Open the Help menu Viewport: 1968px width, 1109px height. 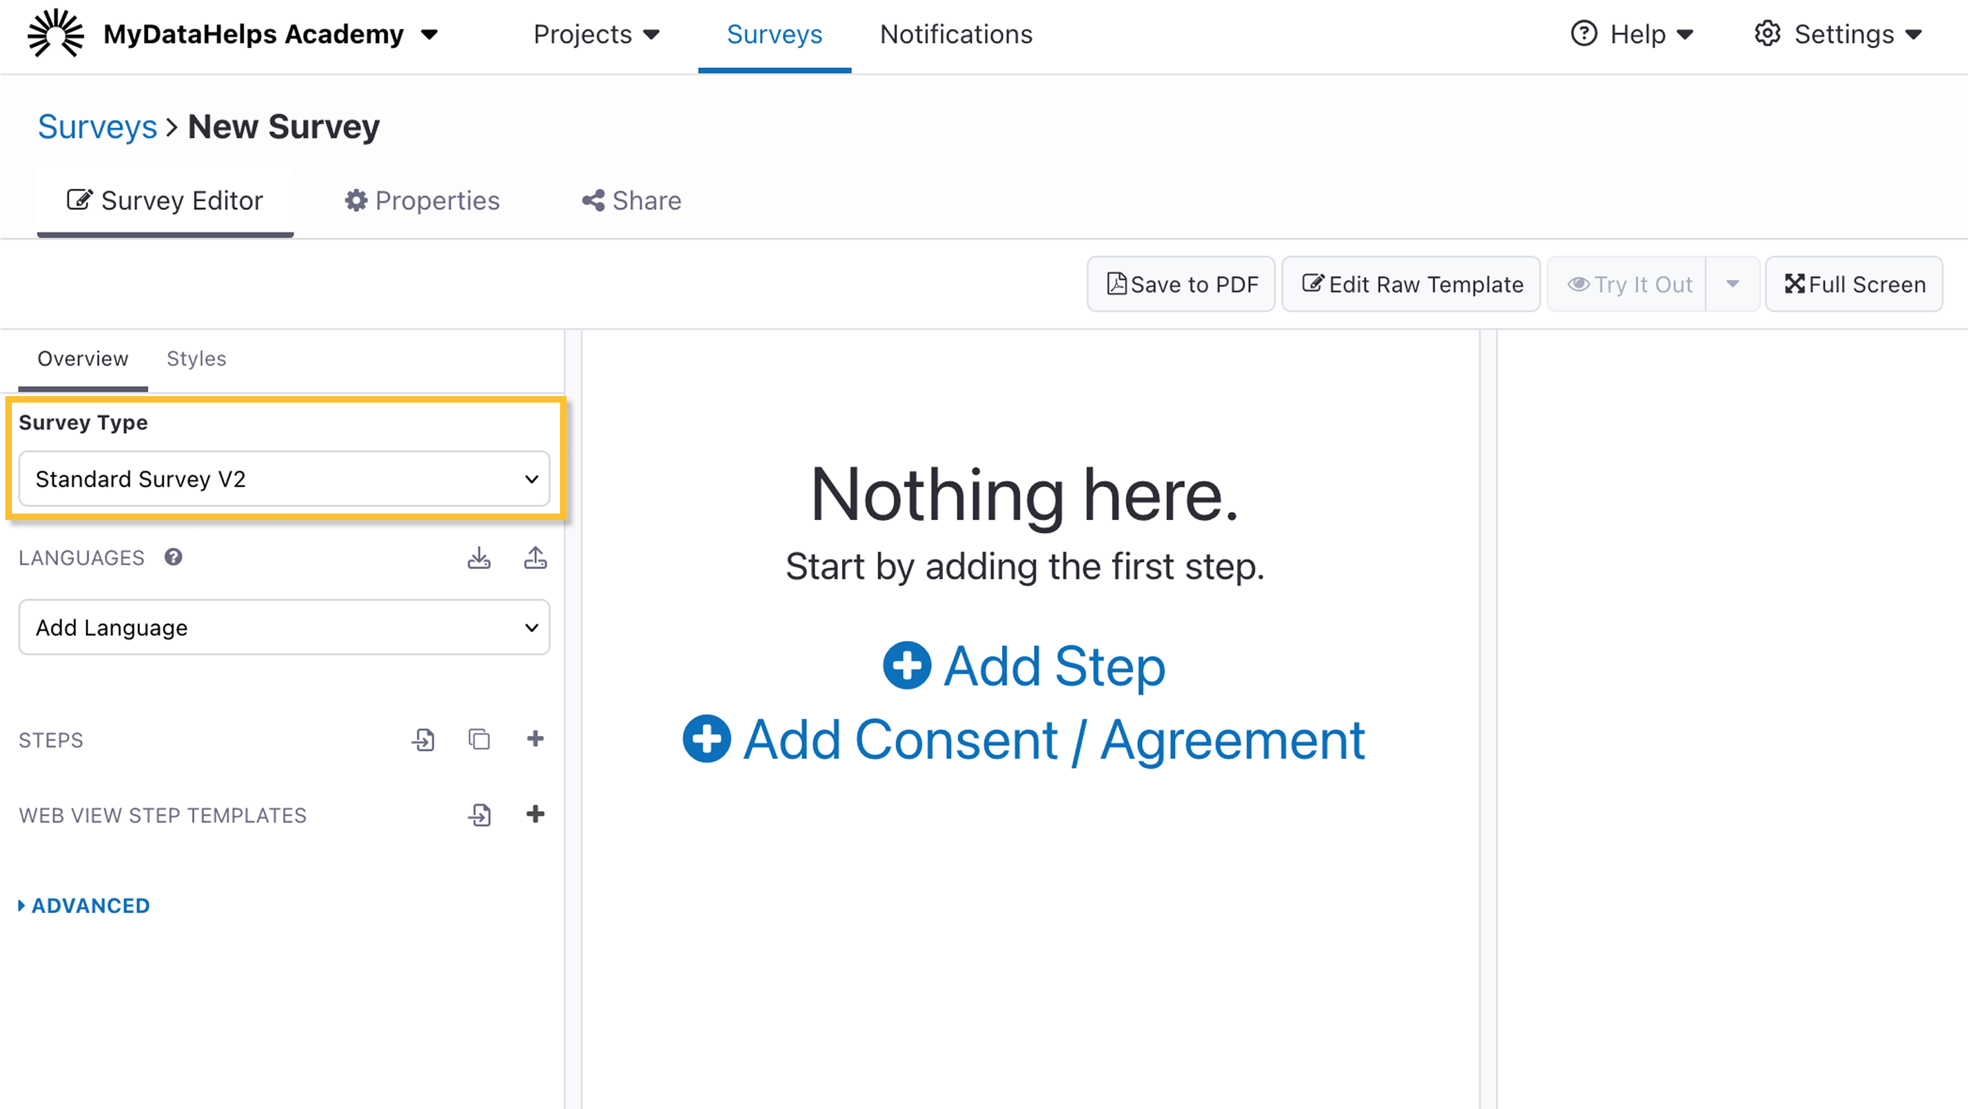pyautogui.click(x=1633, y=34)
